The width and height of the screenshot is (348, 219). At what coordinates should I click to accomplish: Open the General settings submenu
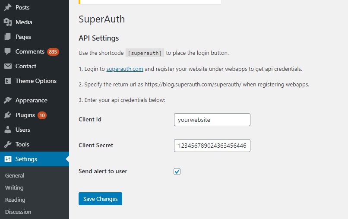tap(15, 175)
